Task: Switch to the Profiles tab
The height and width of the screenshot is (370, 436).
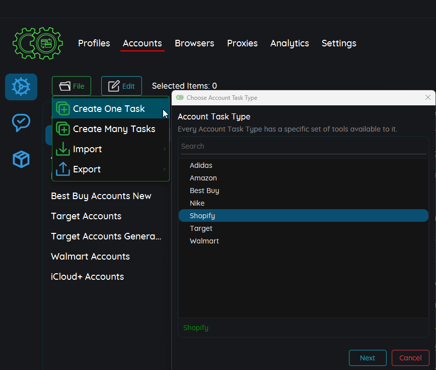Action: click(94, 43)
